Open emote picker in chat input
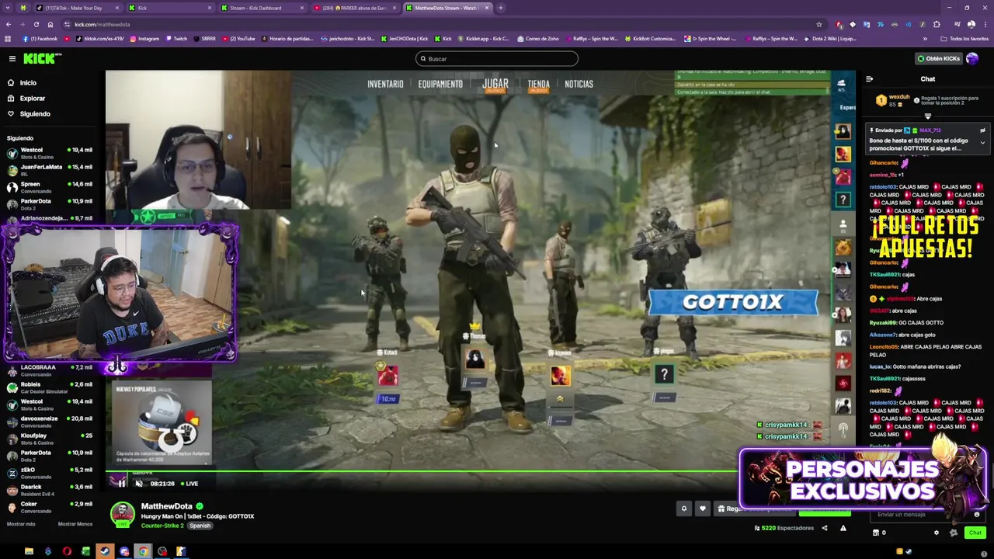Viewport: 994px width, 559px height. pyautogui.click(x=977, y=514)
